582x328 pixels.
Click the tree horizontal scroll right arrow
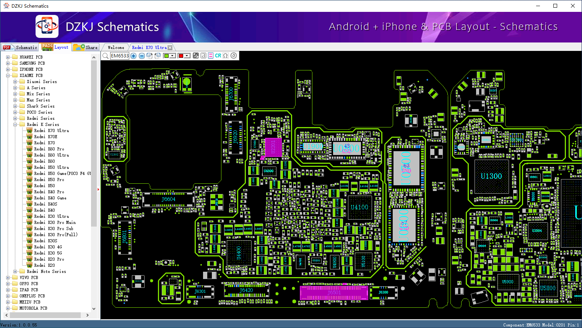(88, 315)
